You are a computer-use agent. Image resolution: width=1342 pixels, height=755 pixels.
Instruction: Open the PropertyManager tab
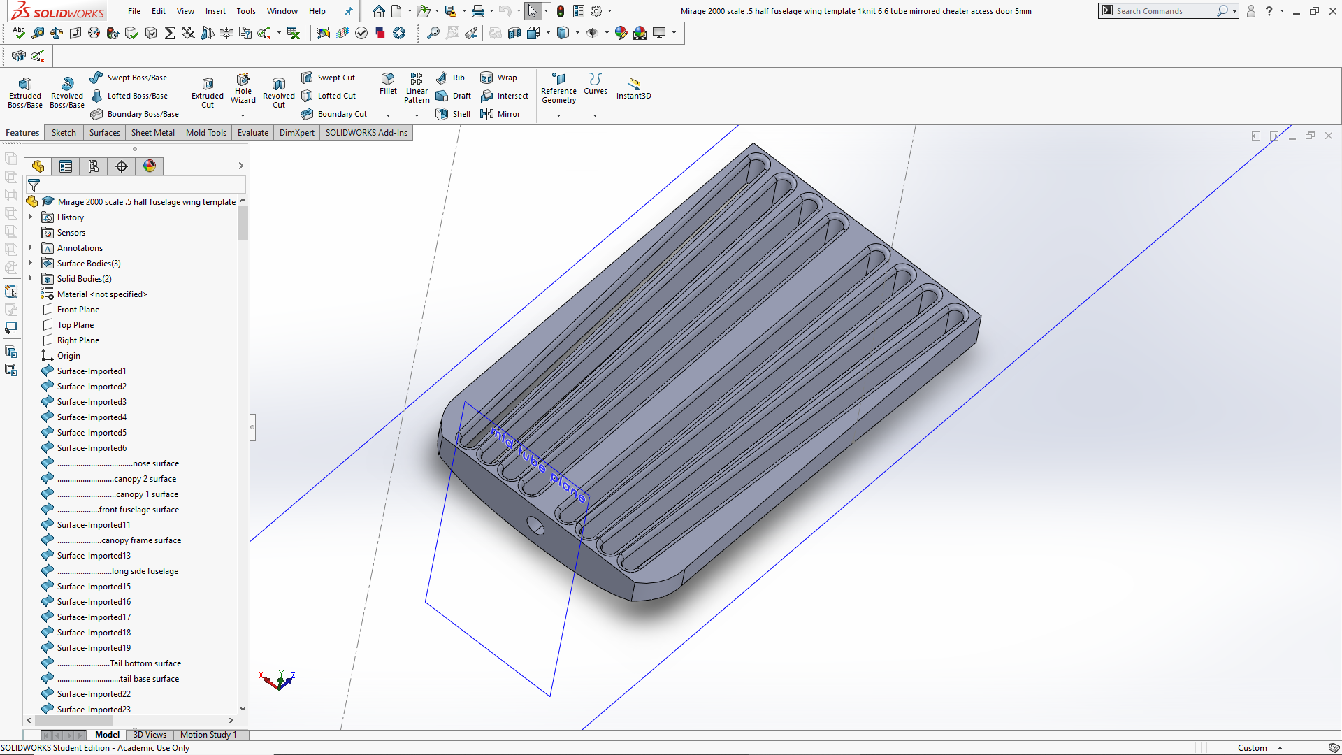(x=66, y=166)
